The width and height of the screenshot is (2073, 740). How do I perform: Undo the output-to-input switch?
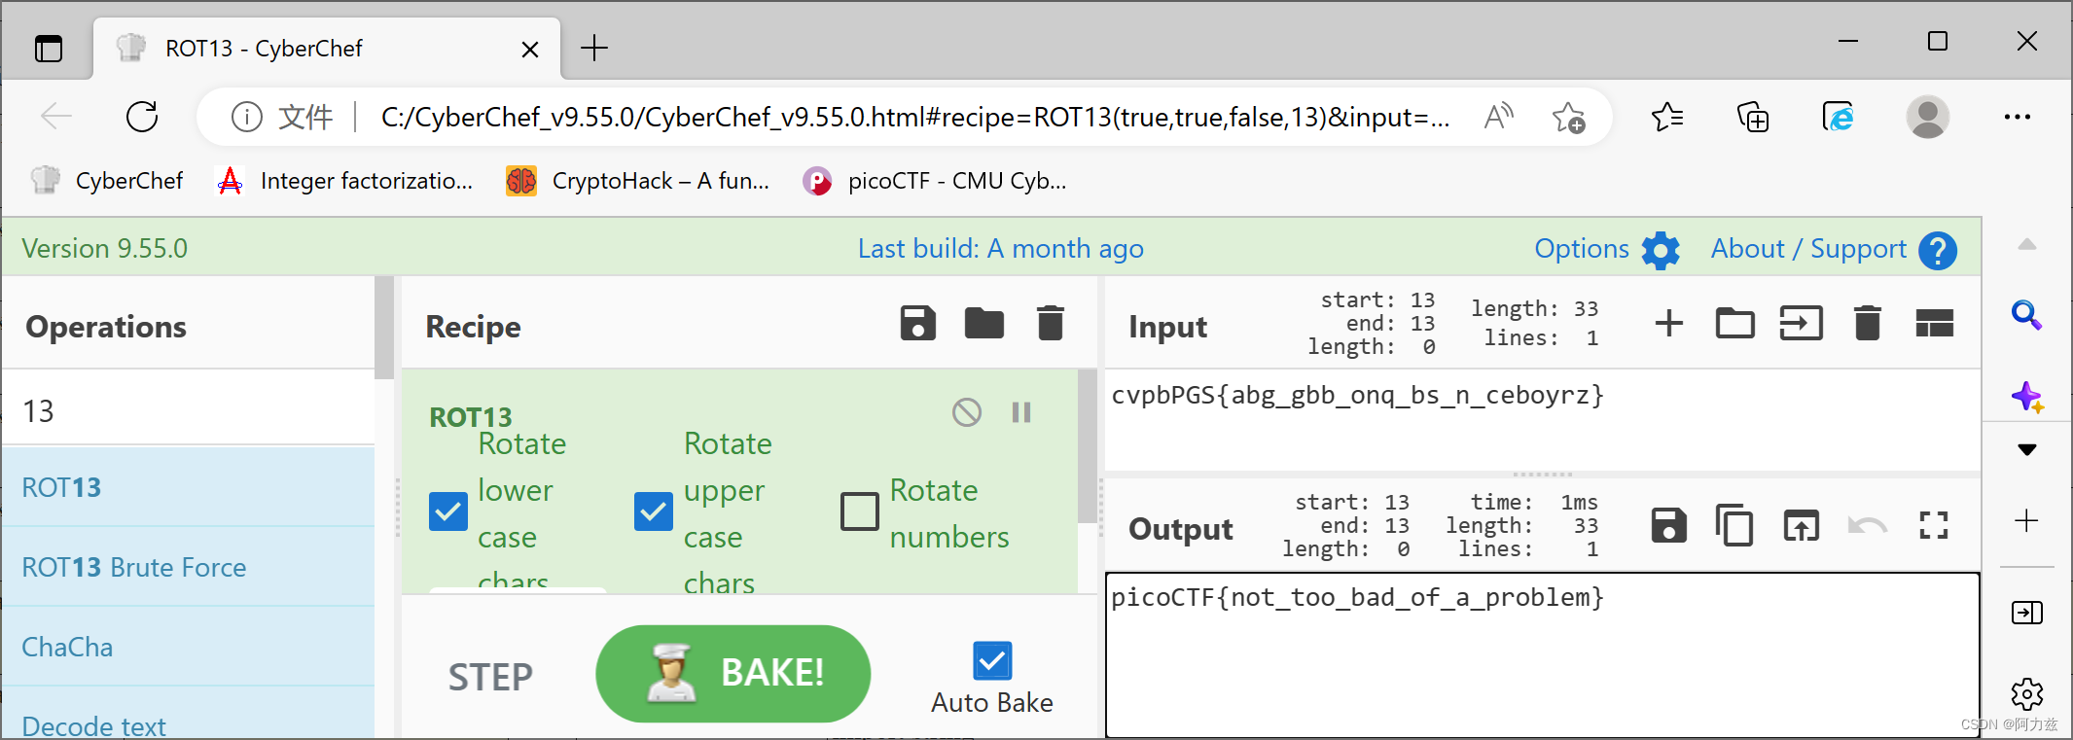[x=1867, y=526]
